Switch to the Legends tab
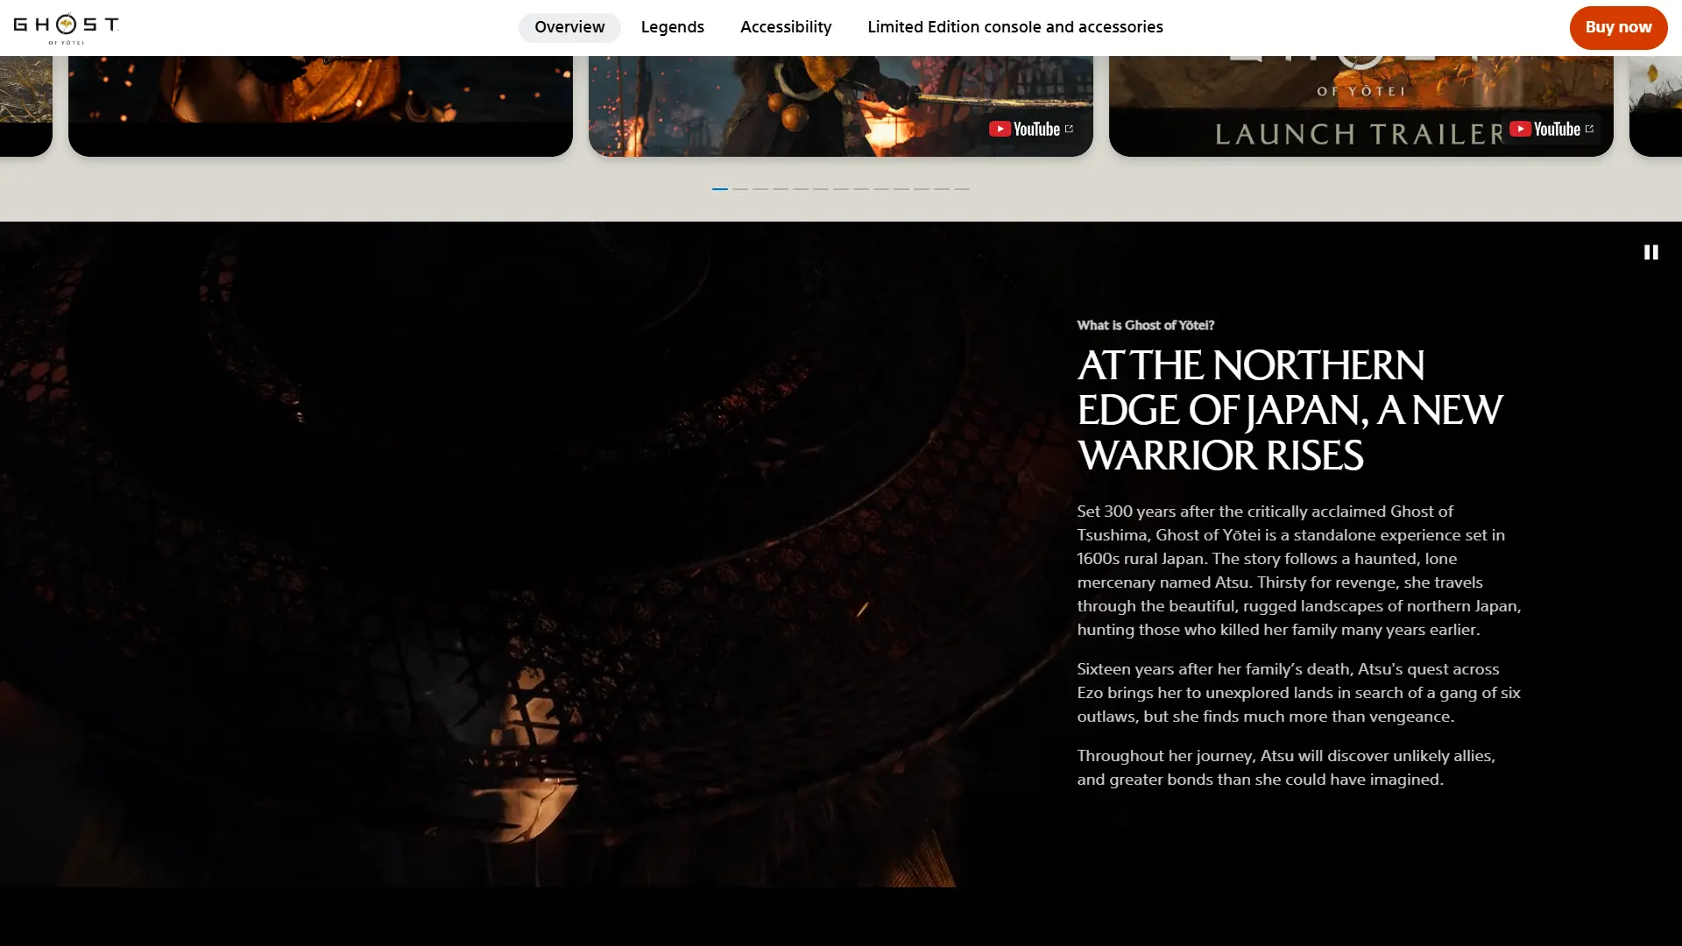The width and height of the screenshot is (1682, 946). pyautogui.click(x=672, y=27)
